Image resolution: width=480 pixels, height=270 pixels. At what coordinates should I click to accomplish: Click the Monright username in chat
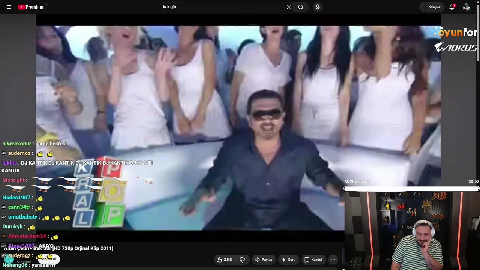point(13,180)
